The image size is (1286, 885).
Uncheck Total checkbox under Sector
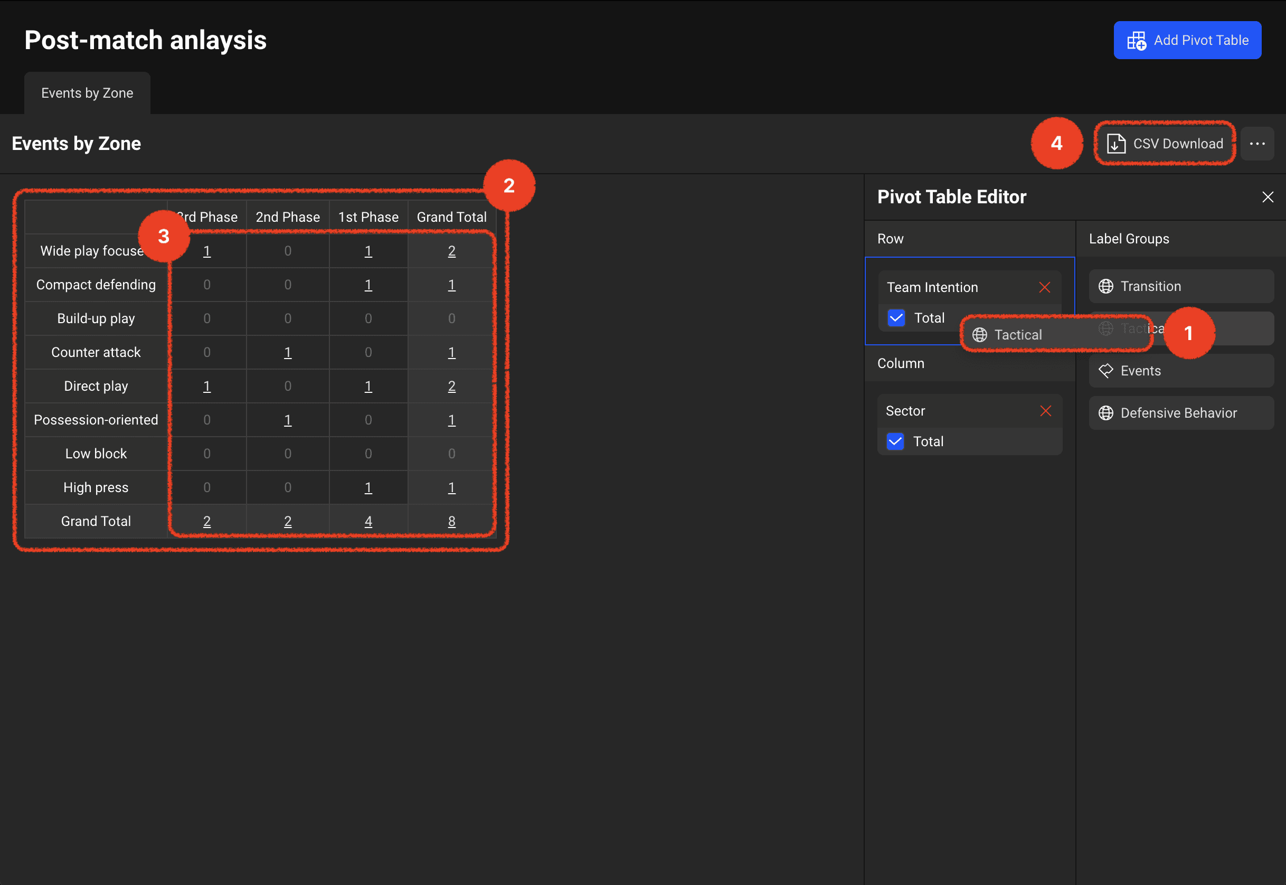895,441
